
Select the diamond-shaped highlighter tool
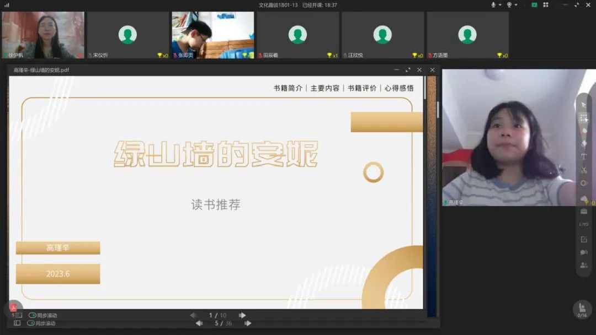click(x=584, y=144)
